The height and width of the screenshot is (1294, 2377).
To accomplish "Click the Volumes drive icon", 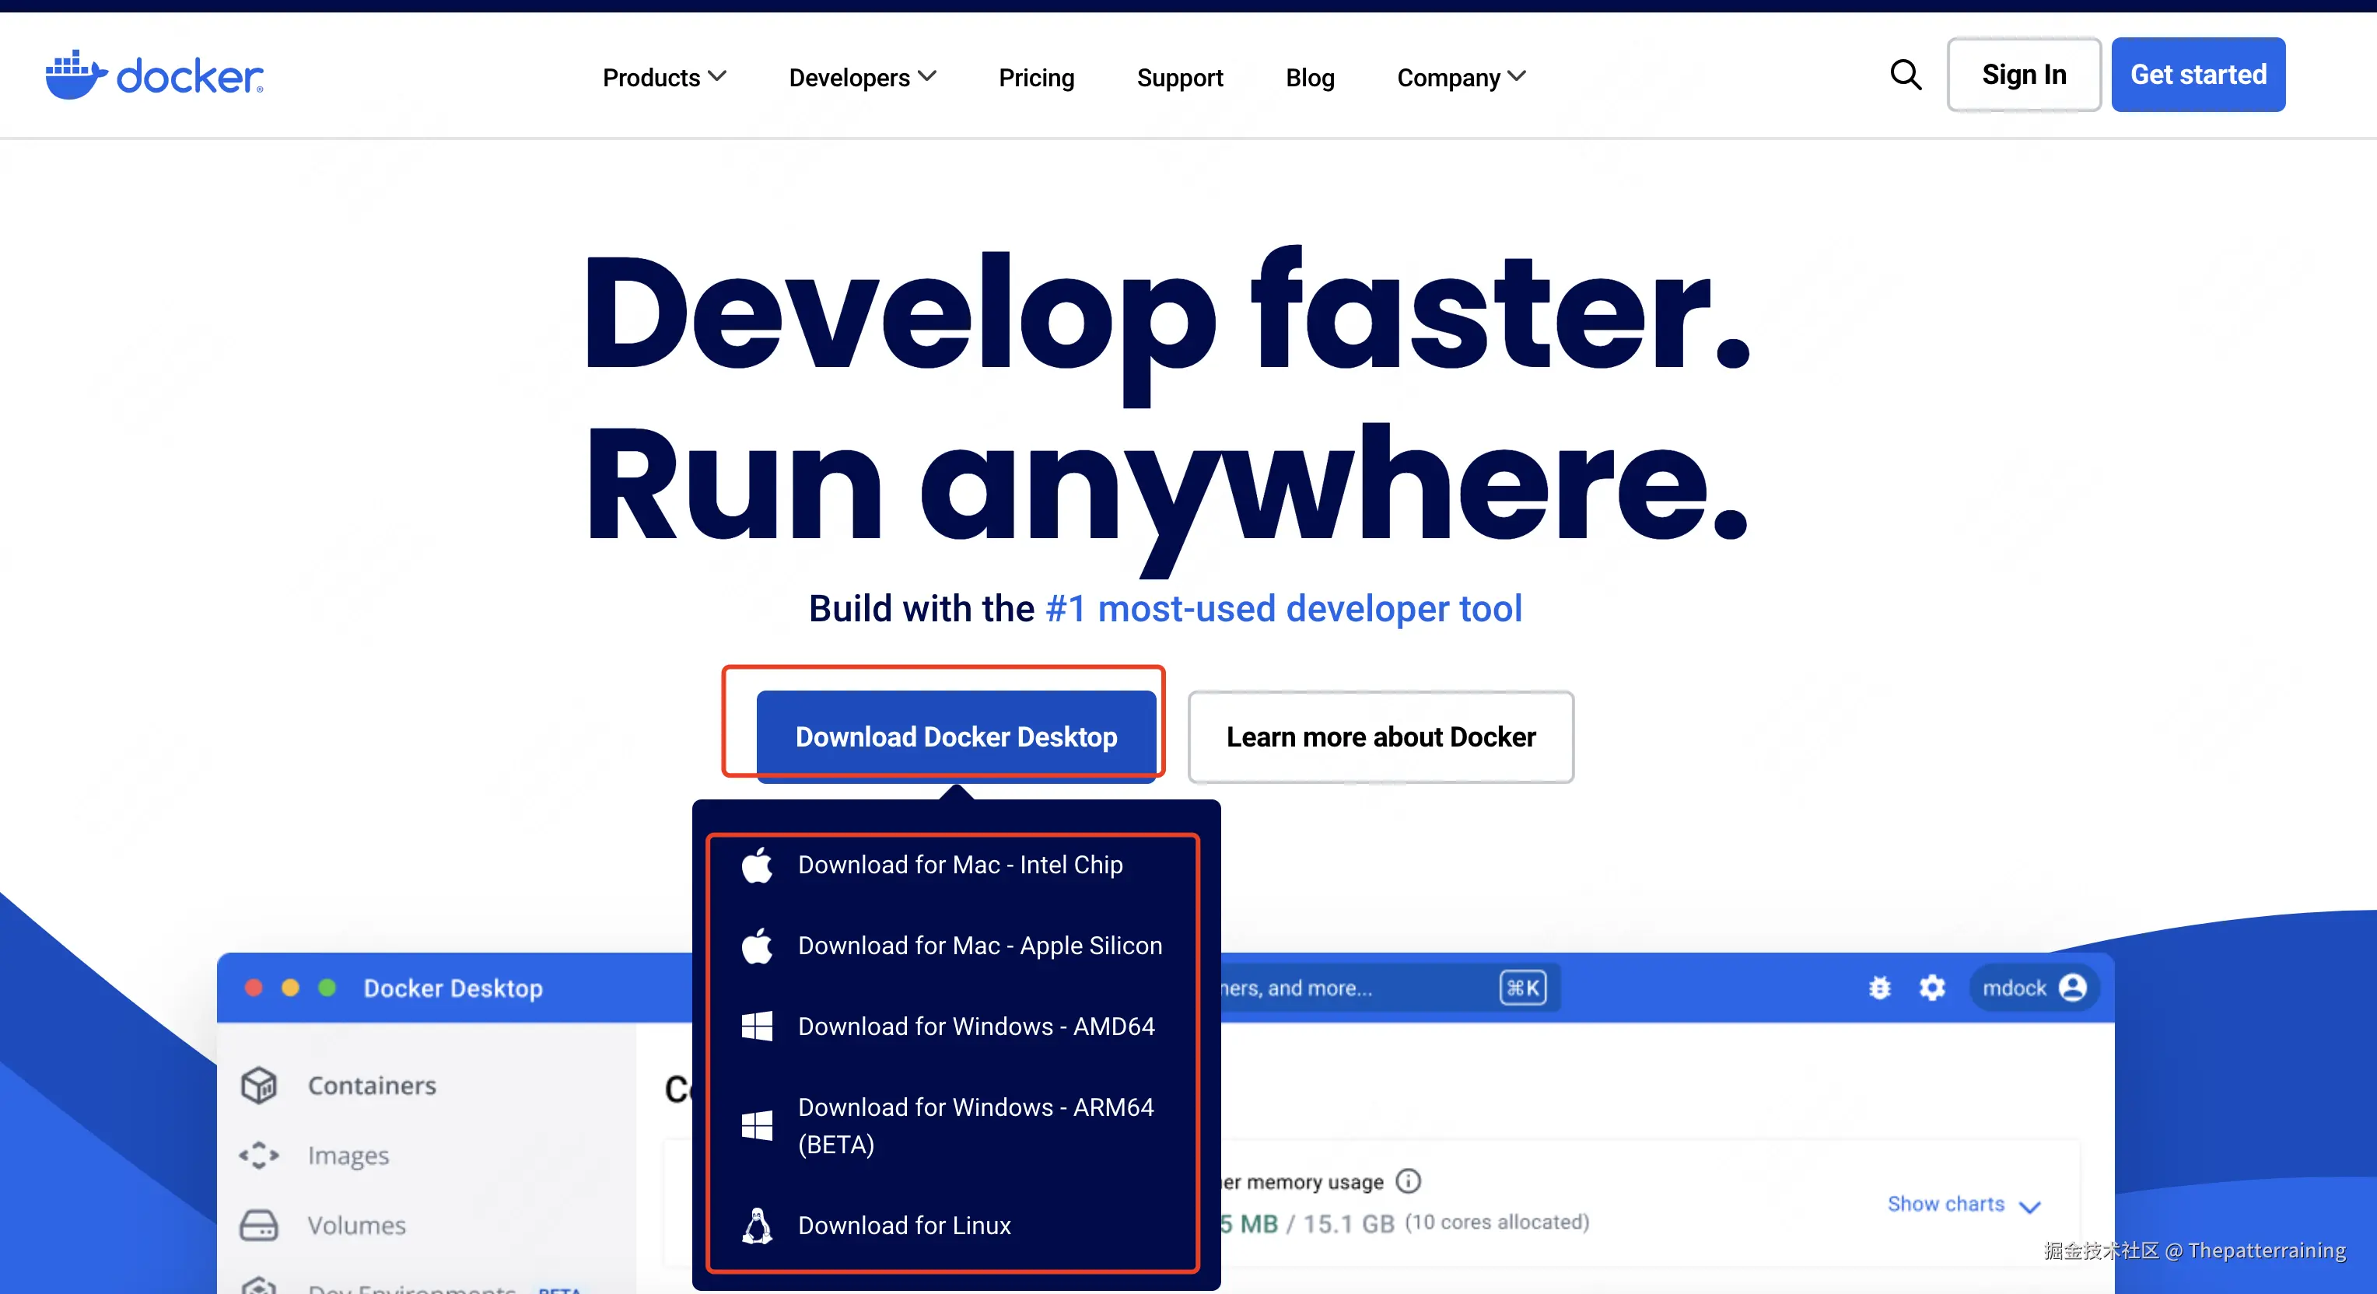I will [x=258, y=1225].
